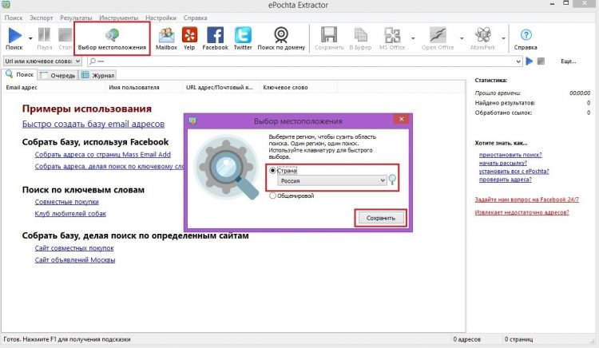599x348 pixels.
Task: Click small stop square beside search field
Action: (541, 61)
